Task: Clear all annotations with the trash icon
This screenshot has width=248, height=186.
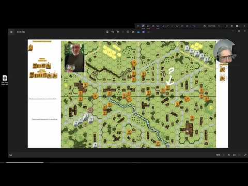Action: pyautogui.click(x=205, y=26)
